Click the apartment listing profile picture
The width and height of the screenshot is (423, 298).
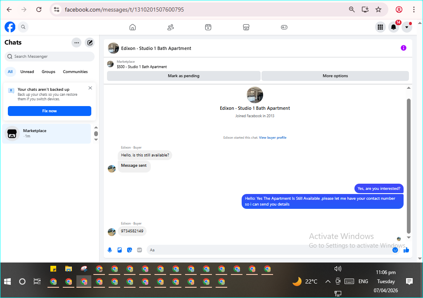[x=255, y=95]
